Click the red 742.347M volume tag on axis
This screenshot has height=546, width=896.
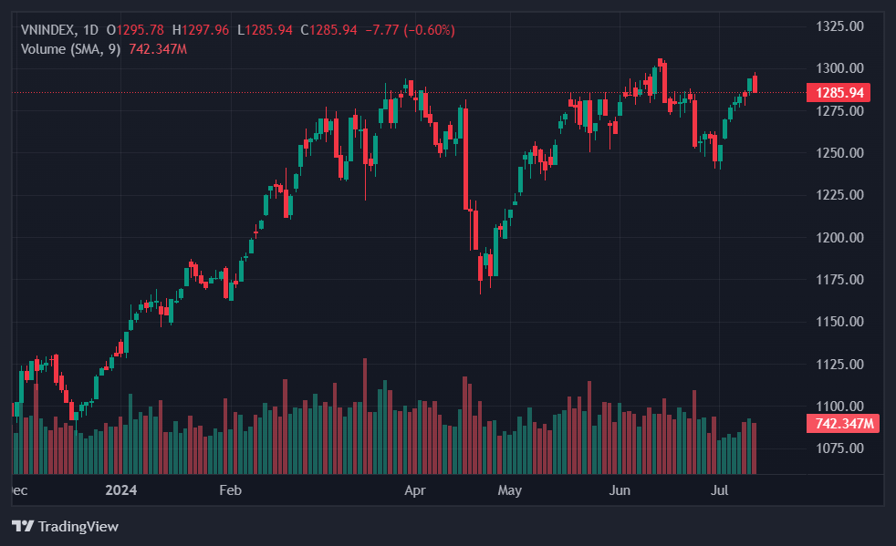842,424
